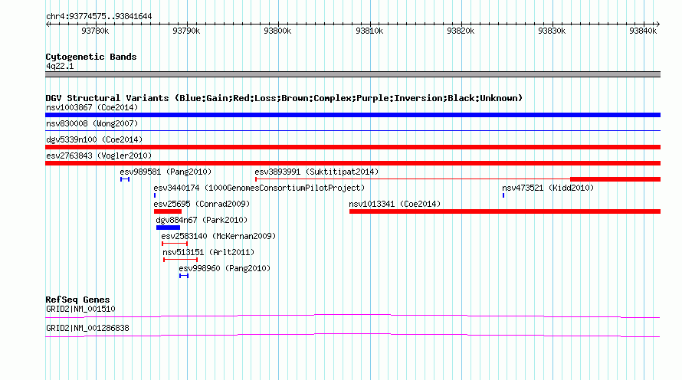The width and height of the screenshot is (682, 380).
Task: Select variant label nsv1013341 (Coe2014)
Action: point(395,204)
